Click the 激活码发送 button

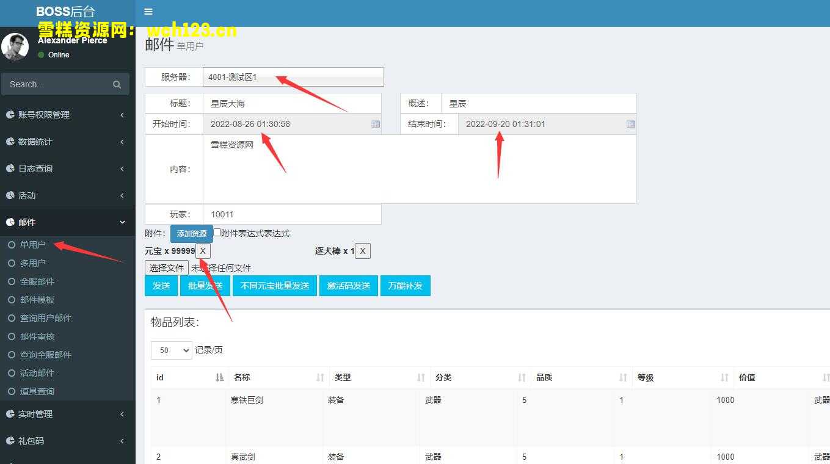[348, 285]
